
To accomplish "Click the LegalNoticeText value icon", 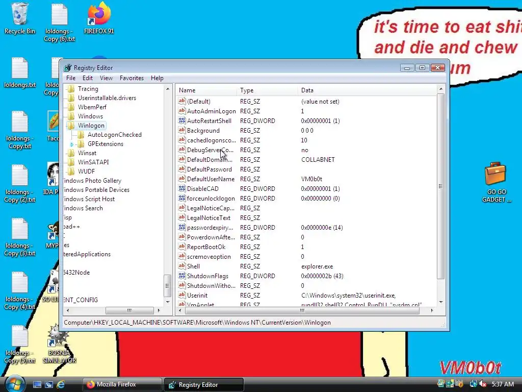I will point(182,217).
